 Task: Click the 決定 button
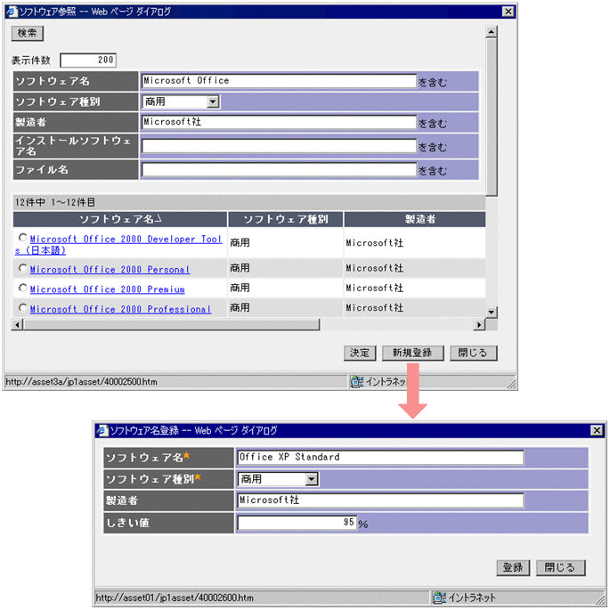pos(360,354)
